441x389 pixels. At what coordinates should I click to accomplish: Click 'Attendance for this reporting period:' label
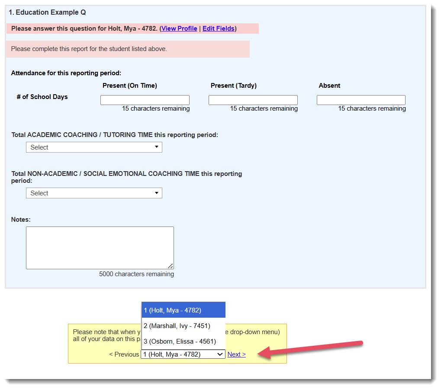point(66,73)
